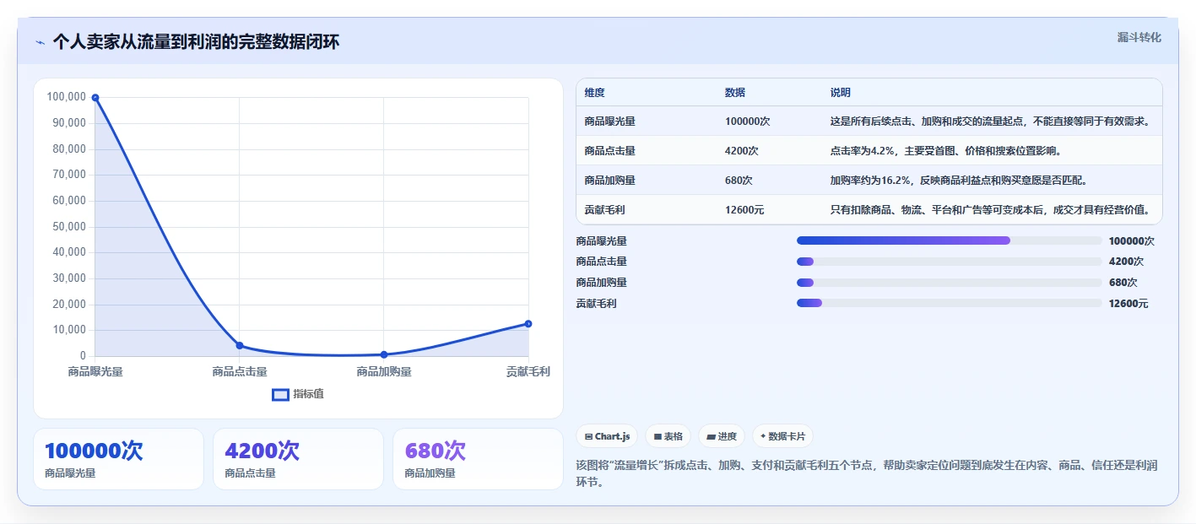Viewport: 1196px width, 524px height.
Task: Toggle the 指标值 legend swatch
Action: pos(280,394)
